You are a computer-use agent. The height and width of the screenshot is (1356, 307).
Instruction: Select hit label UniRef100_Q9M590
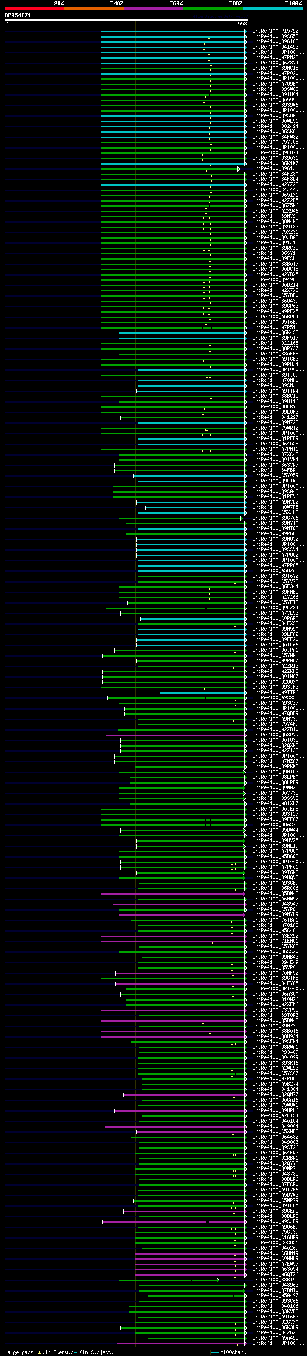point(275,629)
